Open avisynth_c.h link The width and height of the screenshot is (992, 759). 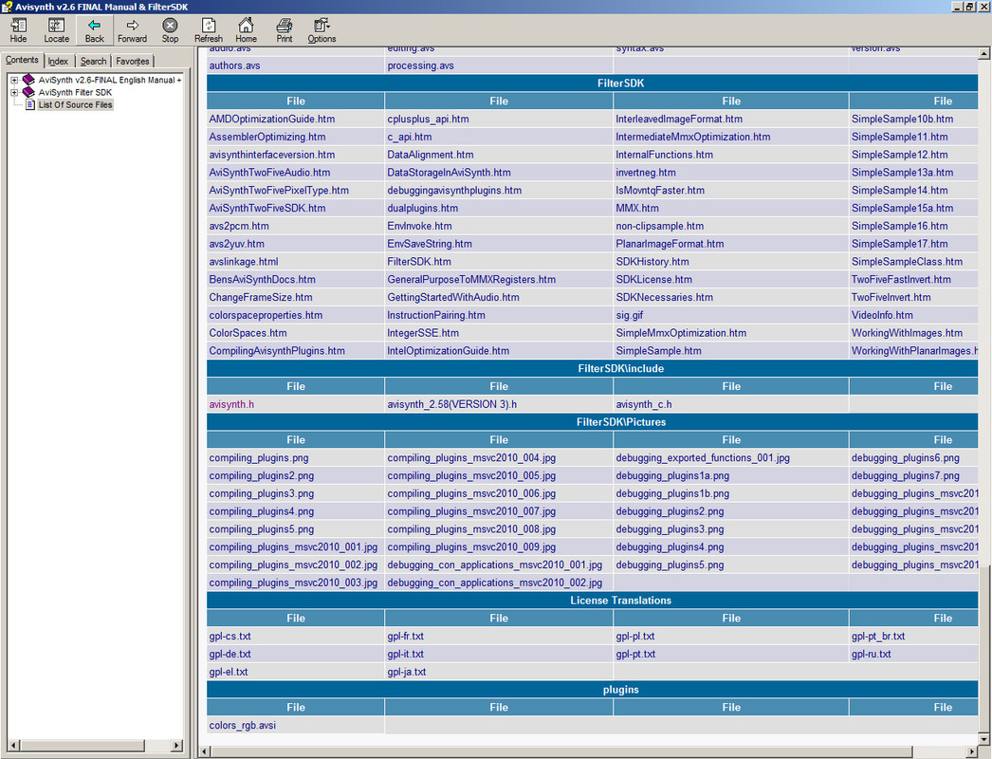pos(644,404)
